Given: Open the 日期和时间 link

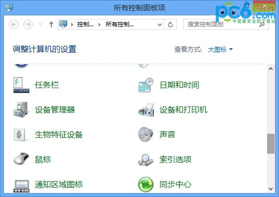Looking at the screenshot, I should click(179, 85).
